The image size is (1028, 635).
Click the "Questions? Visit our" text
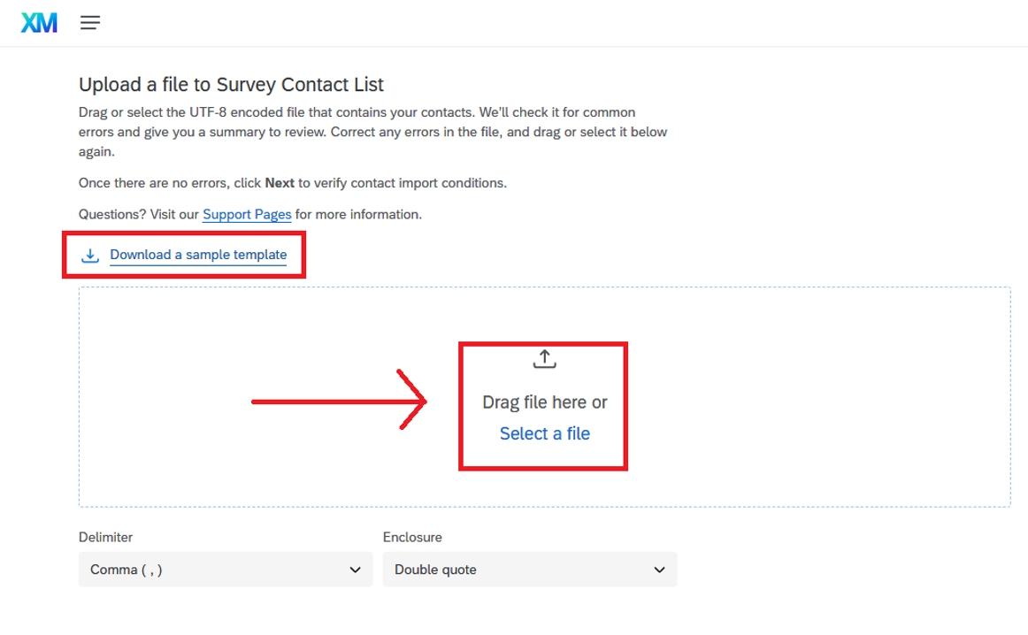[139, 214]
